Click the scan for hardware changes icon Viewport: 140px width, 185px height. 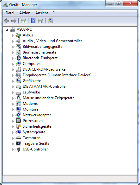pyautogui.click(x=51, y=21)
